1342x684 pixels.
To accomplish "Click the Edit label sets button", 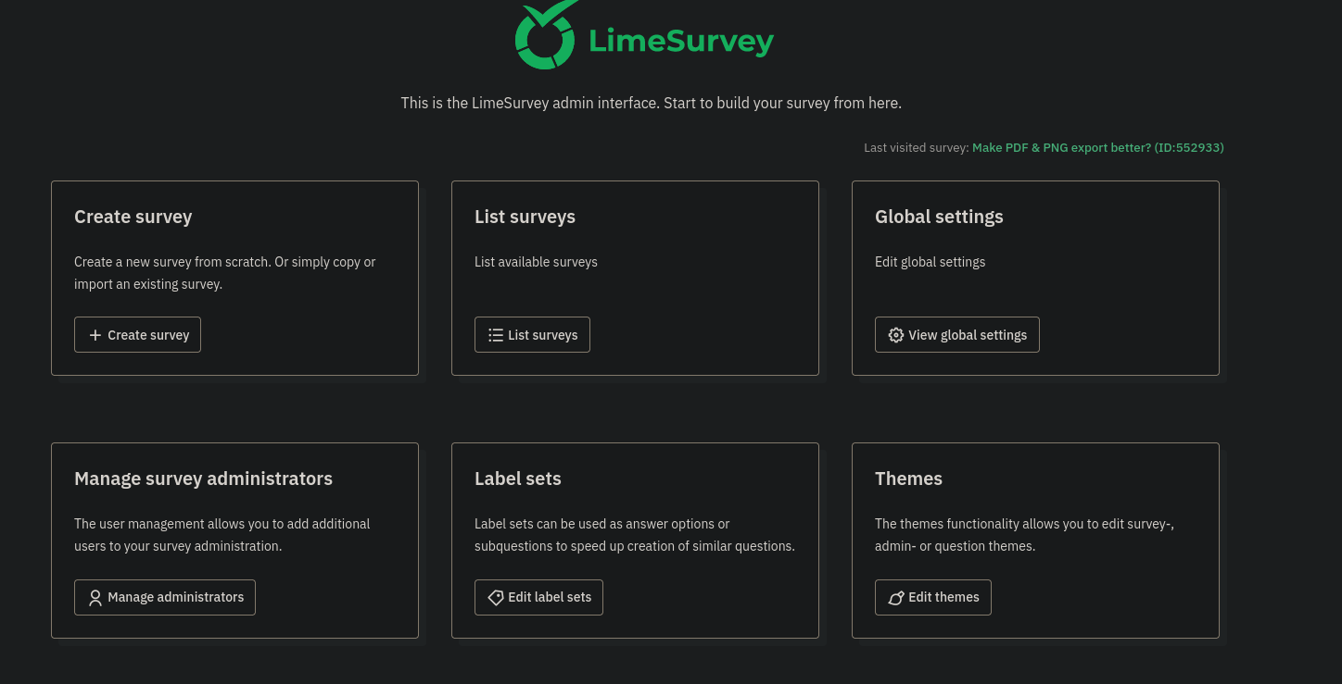I will coord(538,598).
